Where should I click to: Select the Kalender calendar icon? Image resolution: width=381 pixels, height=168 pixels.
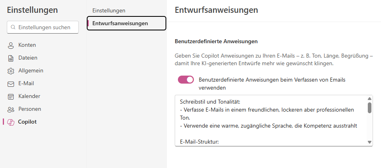click(x=11, y=96)
